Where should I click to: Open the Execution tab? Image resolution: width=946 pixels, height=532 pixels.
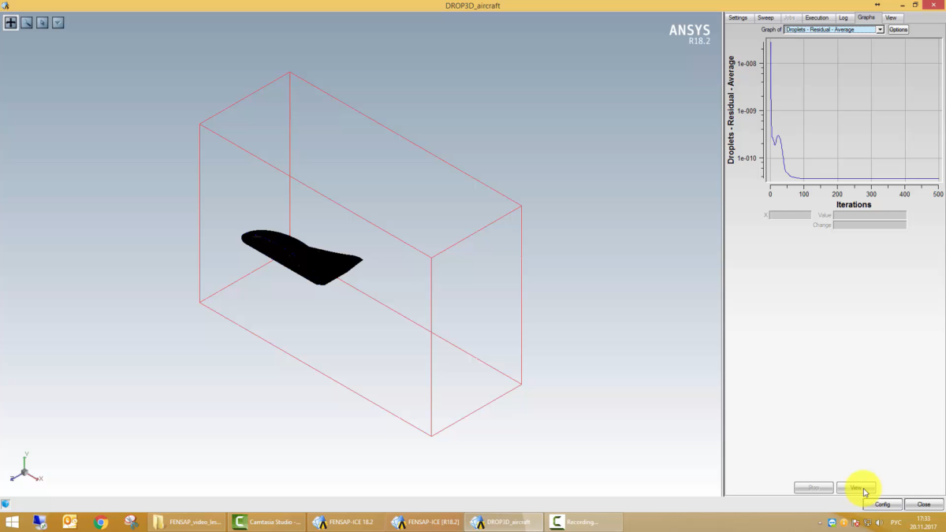(817, 17)
